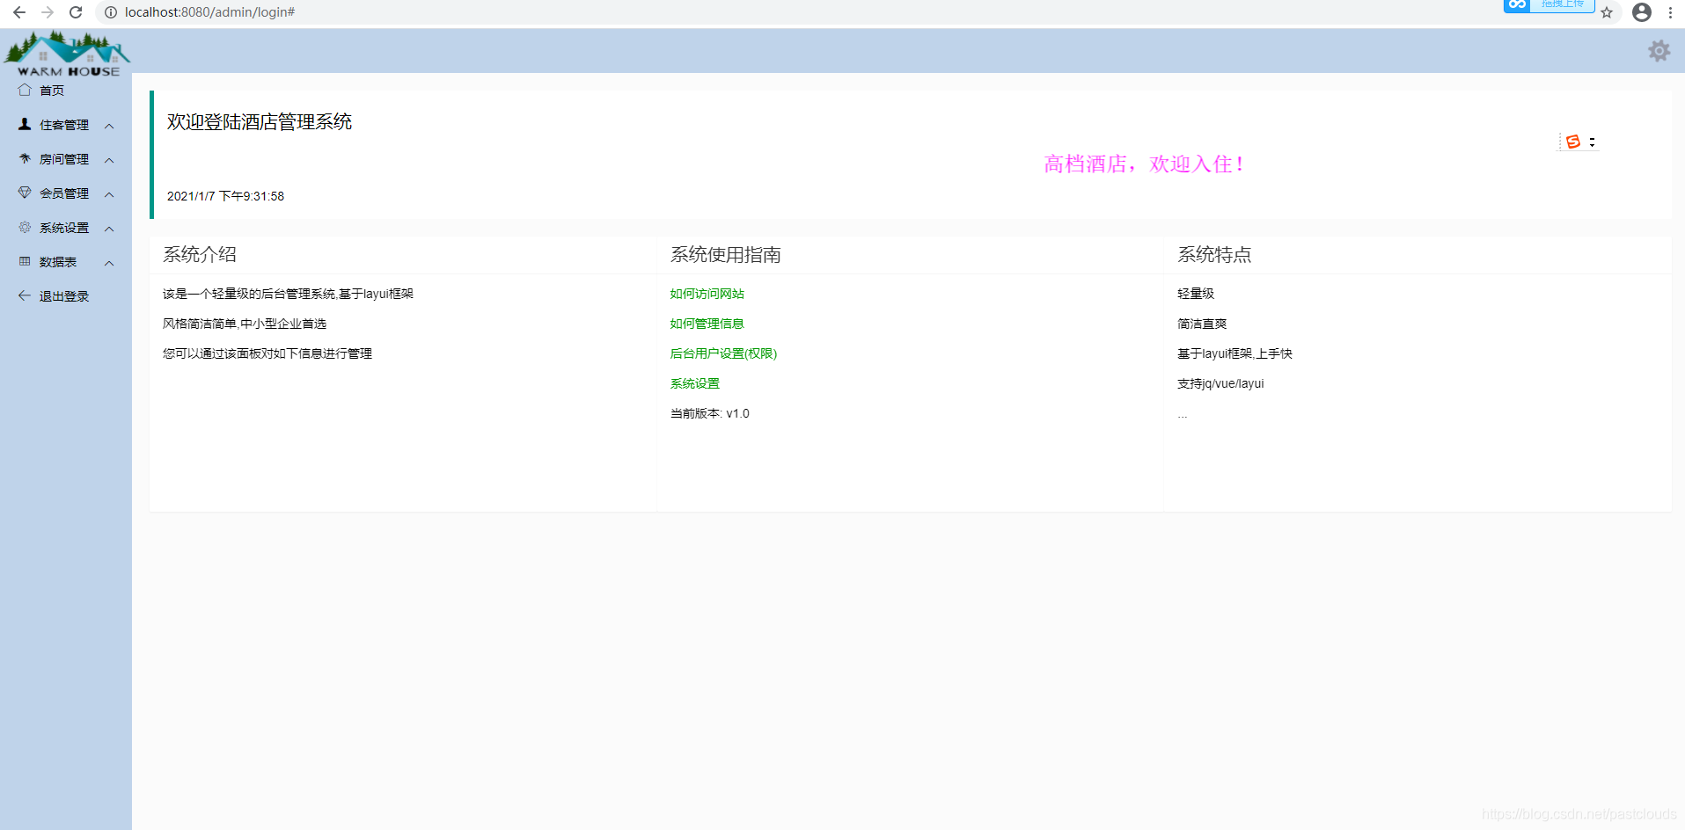Click the tree icon next to 房间管理
This screenshot has height=830, width=1685.
pos(25,158)
